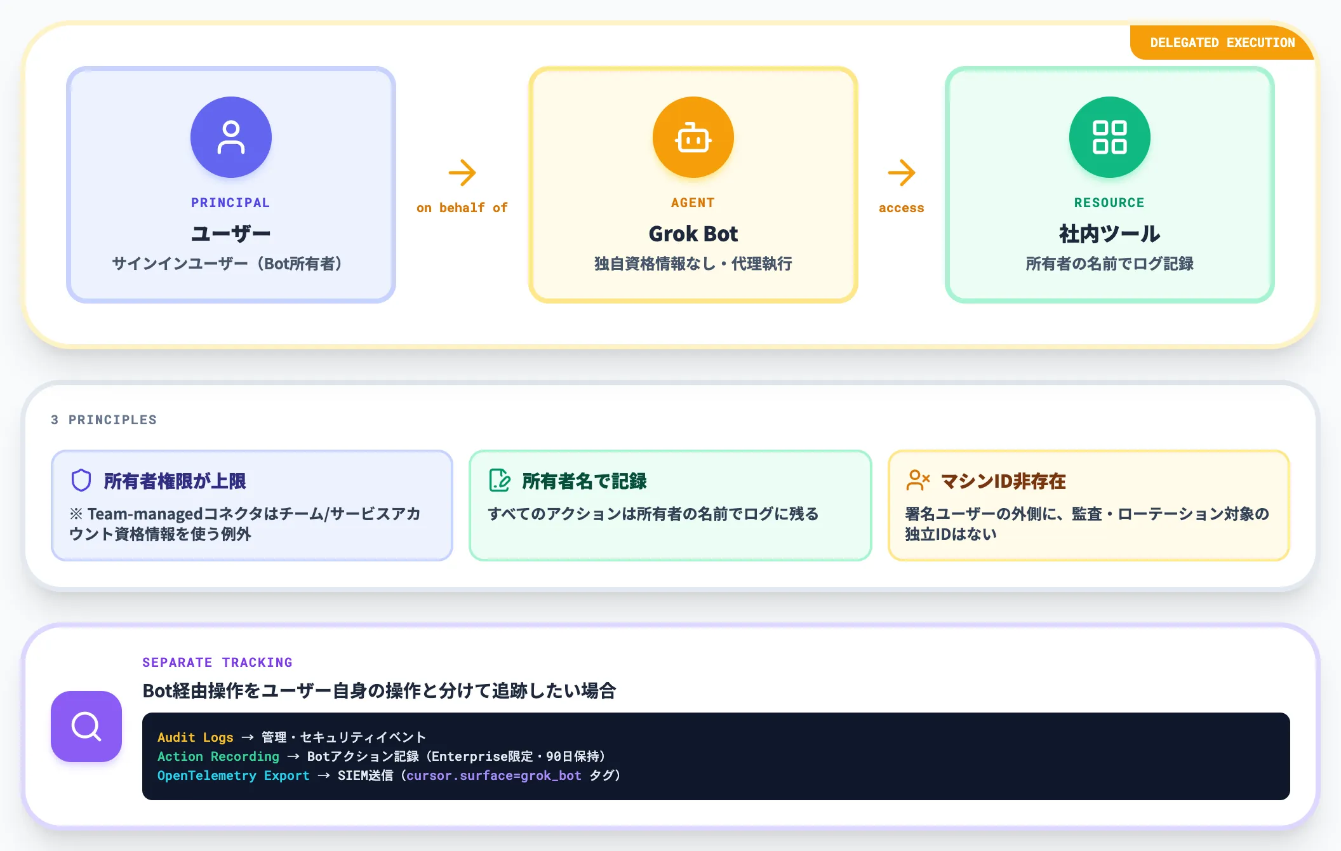Click the SEPARATE TRACKING label

(217, 662)
